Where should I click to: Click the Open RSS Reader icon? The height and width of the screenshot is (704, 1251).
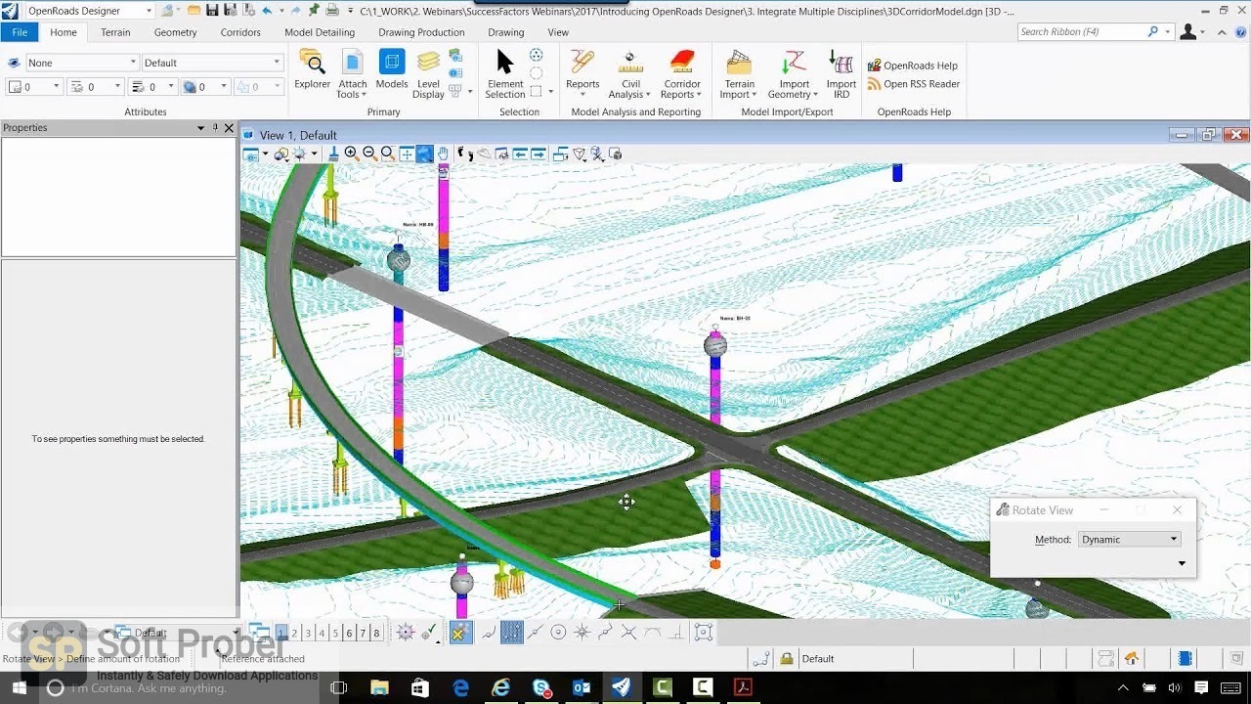tap(914, 84)
